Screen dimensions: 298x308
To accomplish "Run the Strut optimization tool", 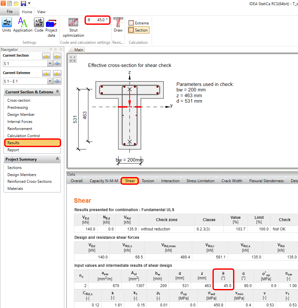I will point(73,26).
